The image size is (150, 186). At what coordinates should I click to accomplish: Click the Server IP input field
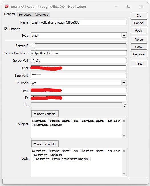[80, 46]
